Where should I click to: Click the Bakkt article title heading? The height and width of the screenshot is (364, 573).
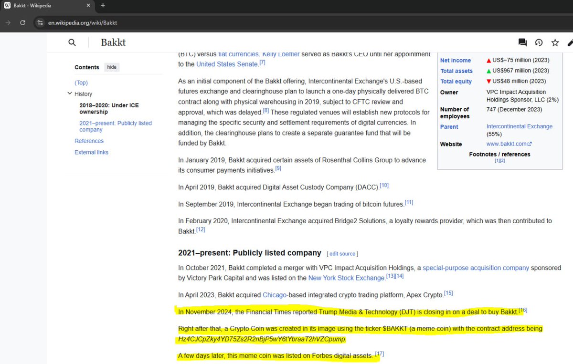[113, 42]
